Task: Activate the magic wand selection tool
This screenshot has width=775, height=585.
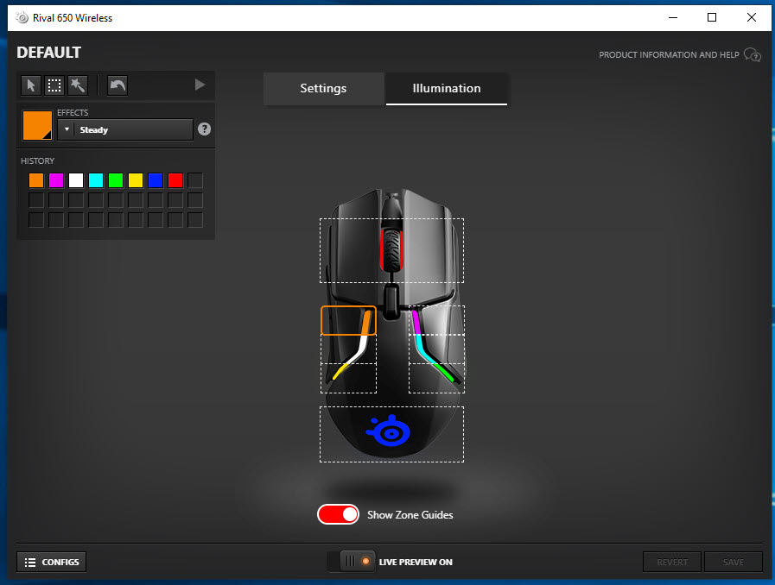Action: tap(78, 85)
